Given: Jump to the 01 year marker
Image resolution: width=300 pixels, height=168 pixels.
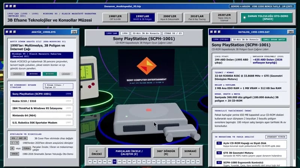Looking at the screenshot, I should click(139, 162).
